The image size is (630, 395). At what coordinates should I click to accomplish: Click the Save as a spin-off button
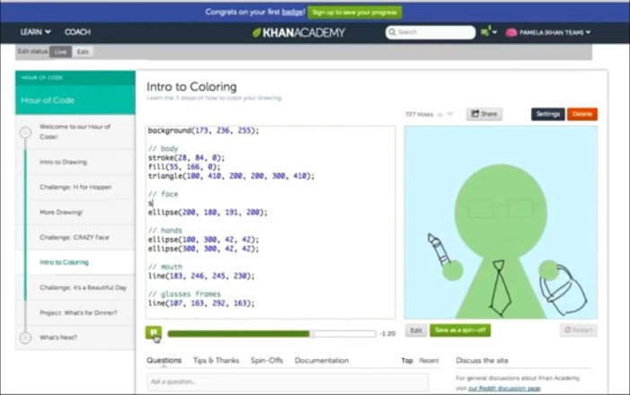[459, 330]
